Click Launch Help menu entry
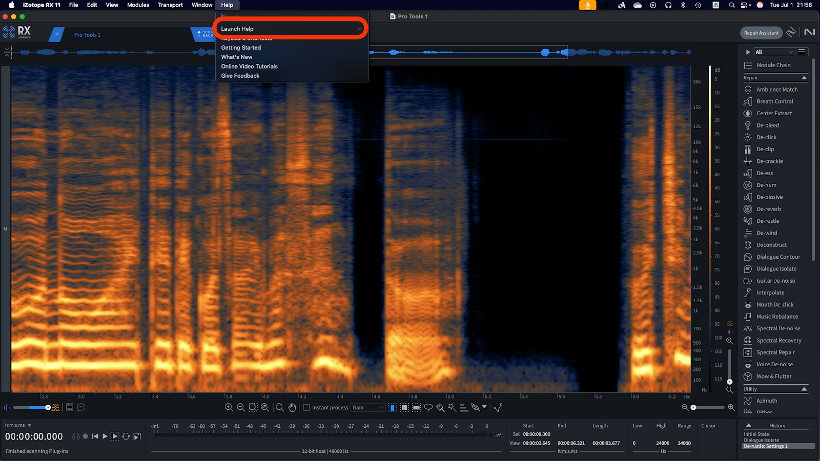 click(x=237, y=29)
